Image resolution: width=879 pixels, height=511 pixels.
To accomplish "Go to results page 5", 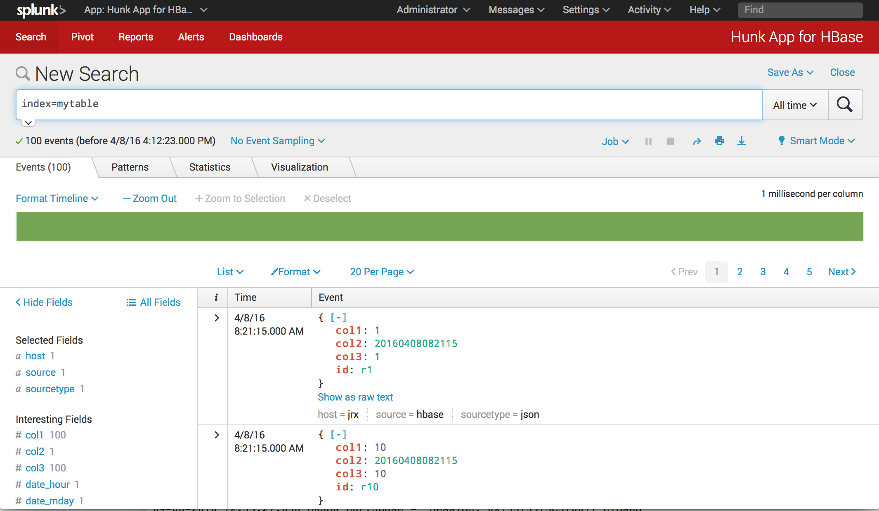I will 809,272.
